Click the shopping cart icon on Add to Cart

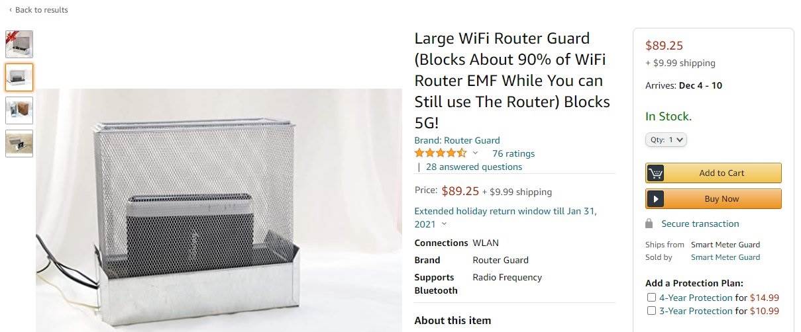point(656,173)
